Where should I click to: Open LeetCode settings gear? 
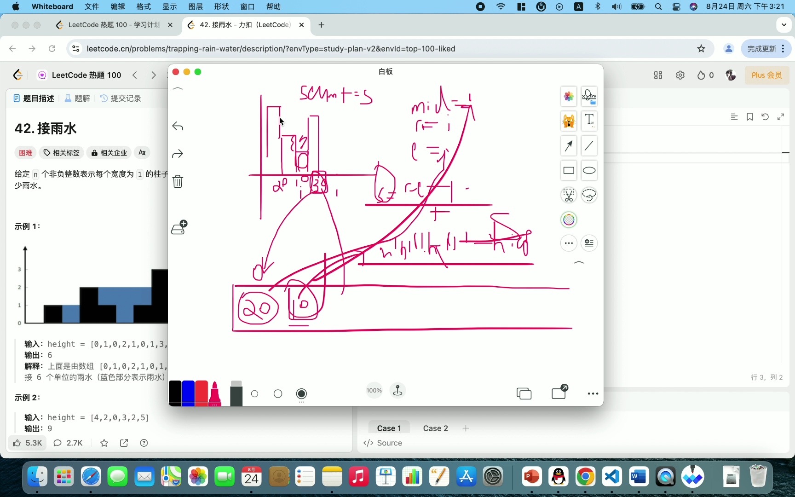tap(680, 75)
